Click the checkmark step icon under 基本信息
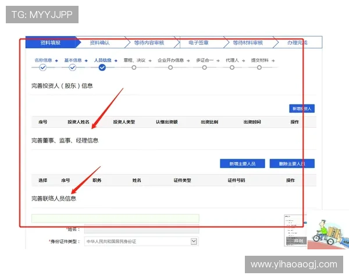 point(72,67)
